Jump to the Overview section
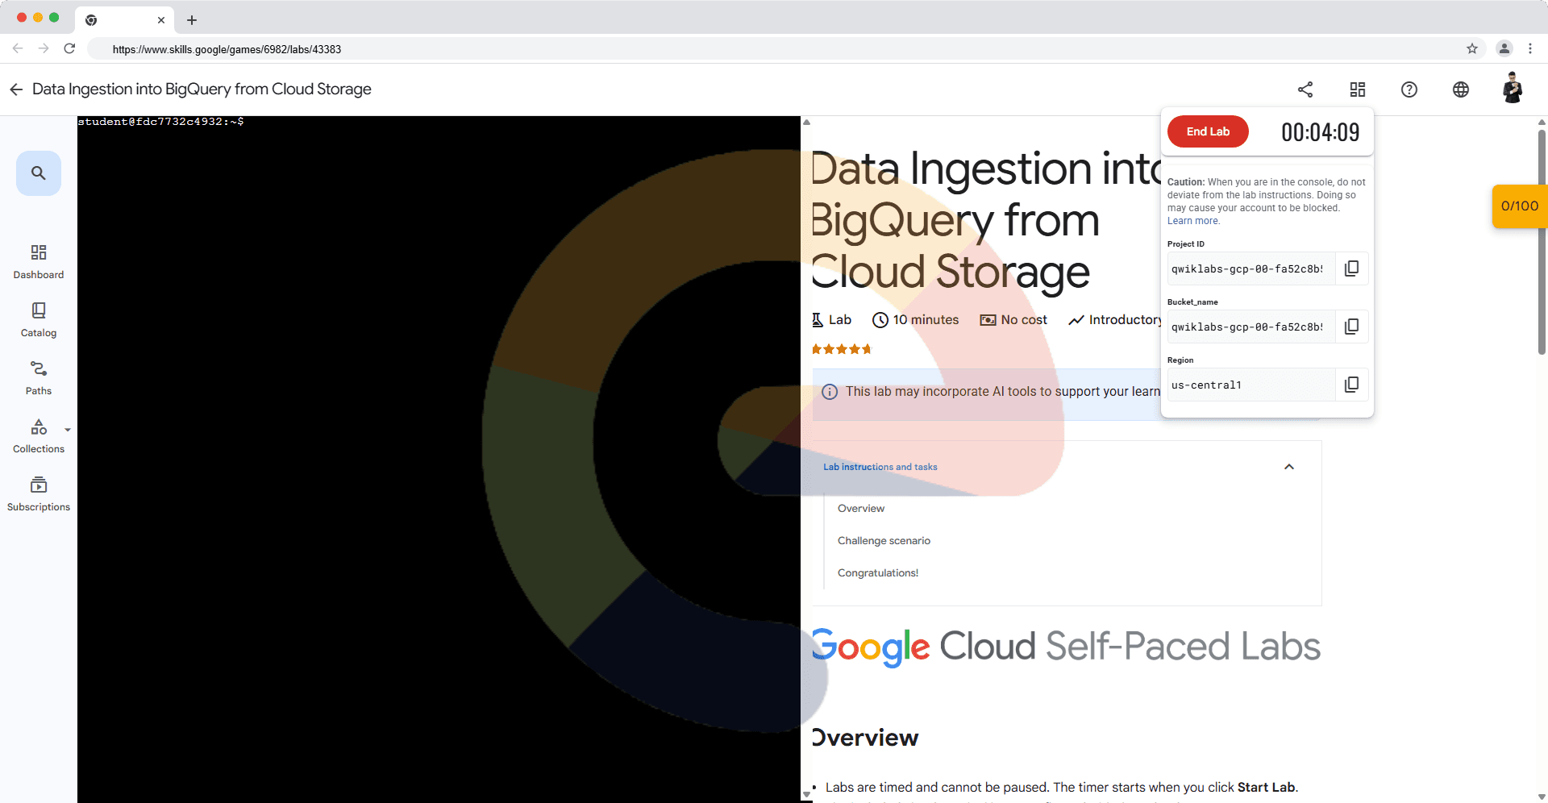1548x803 pixels. (860, 509)
